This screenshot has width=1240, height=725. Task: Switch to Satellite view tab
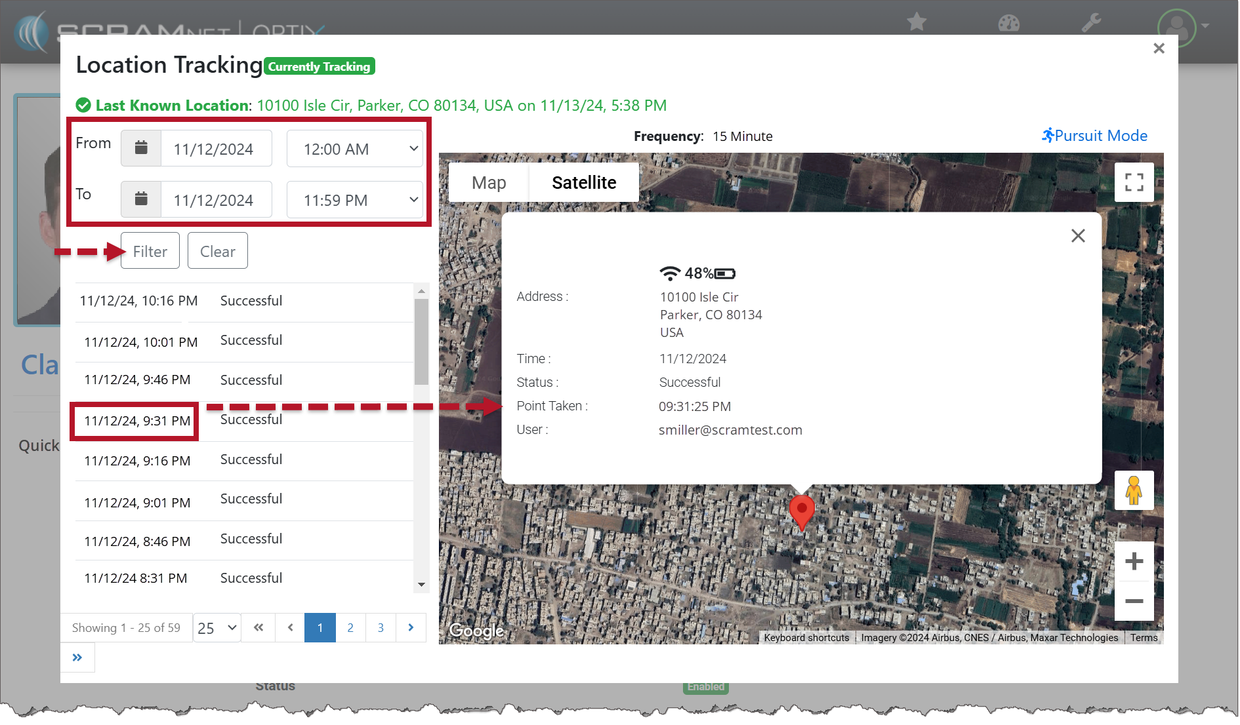pyautogui.click(x=584, y=183)
